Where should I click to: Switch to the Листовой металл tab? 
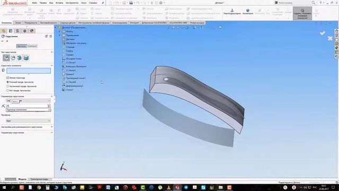[x=49, y=23]
